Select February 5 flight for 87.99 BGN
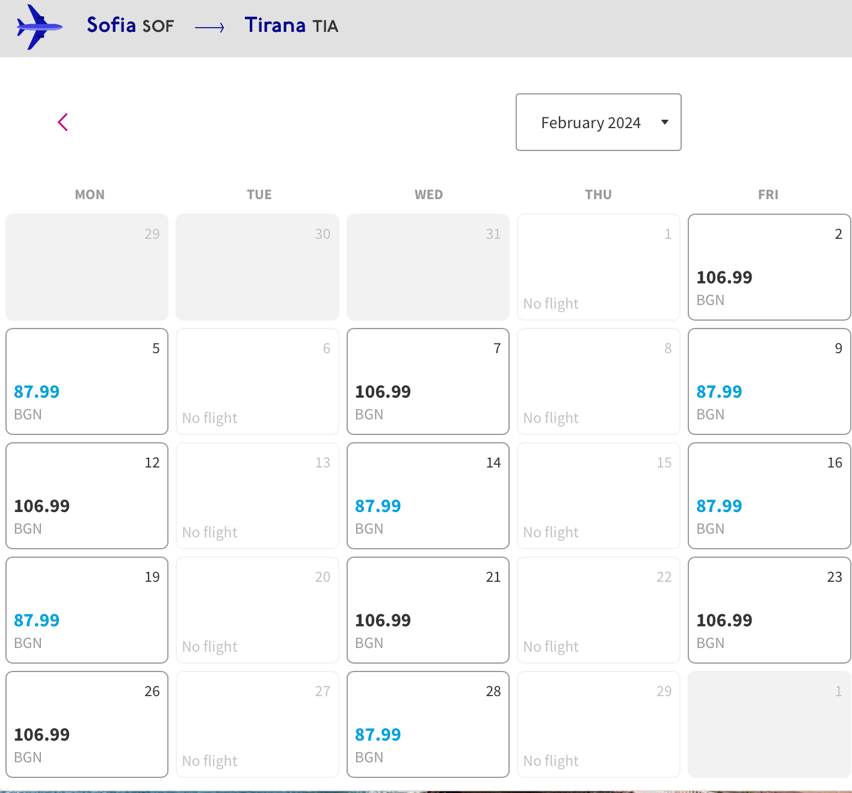 click(87, 381)
